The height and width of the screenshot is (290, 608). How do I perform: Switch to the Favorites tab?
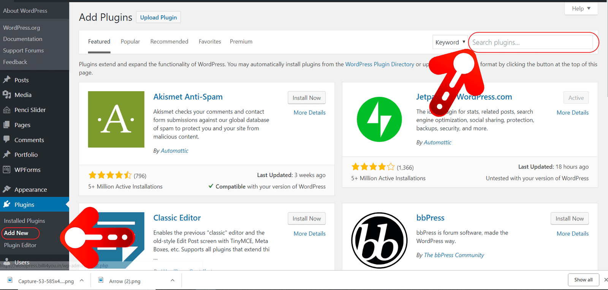(210, 41)
